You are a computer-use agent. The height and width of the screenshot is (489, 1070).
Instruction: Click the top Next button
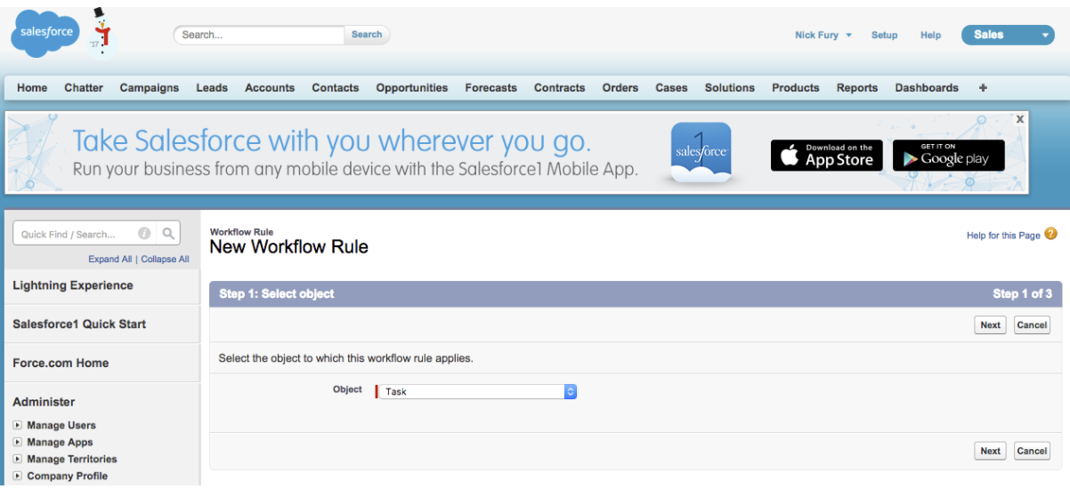point(991,325)
